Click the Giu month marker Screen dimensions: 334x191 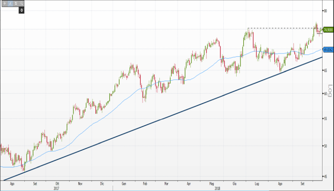coord(235,182)
